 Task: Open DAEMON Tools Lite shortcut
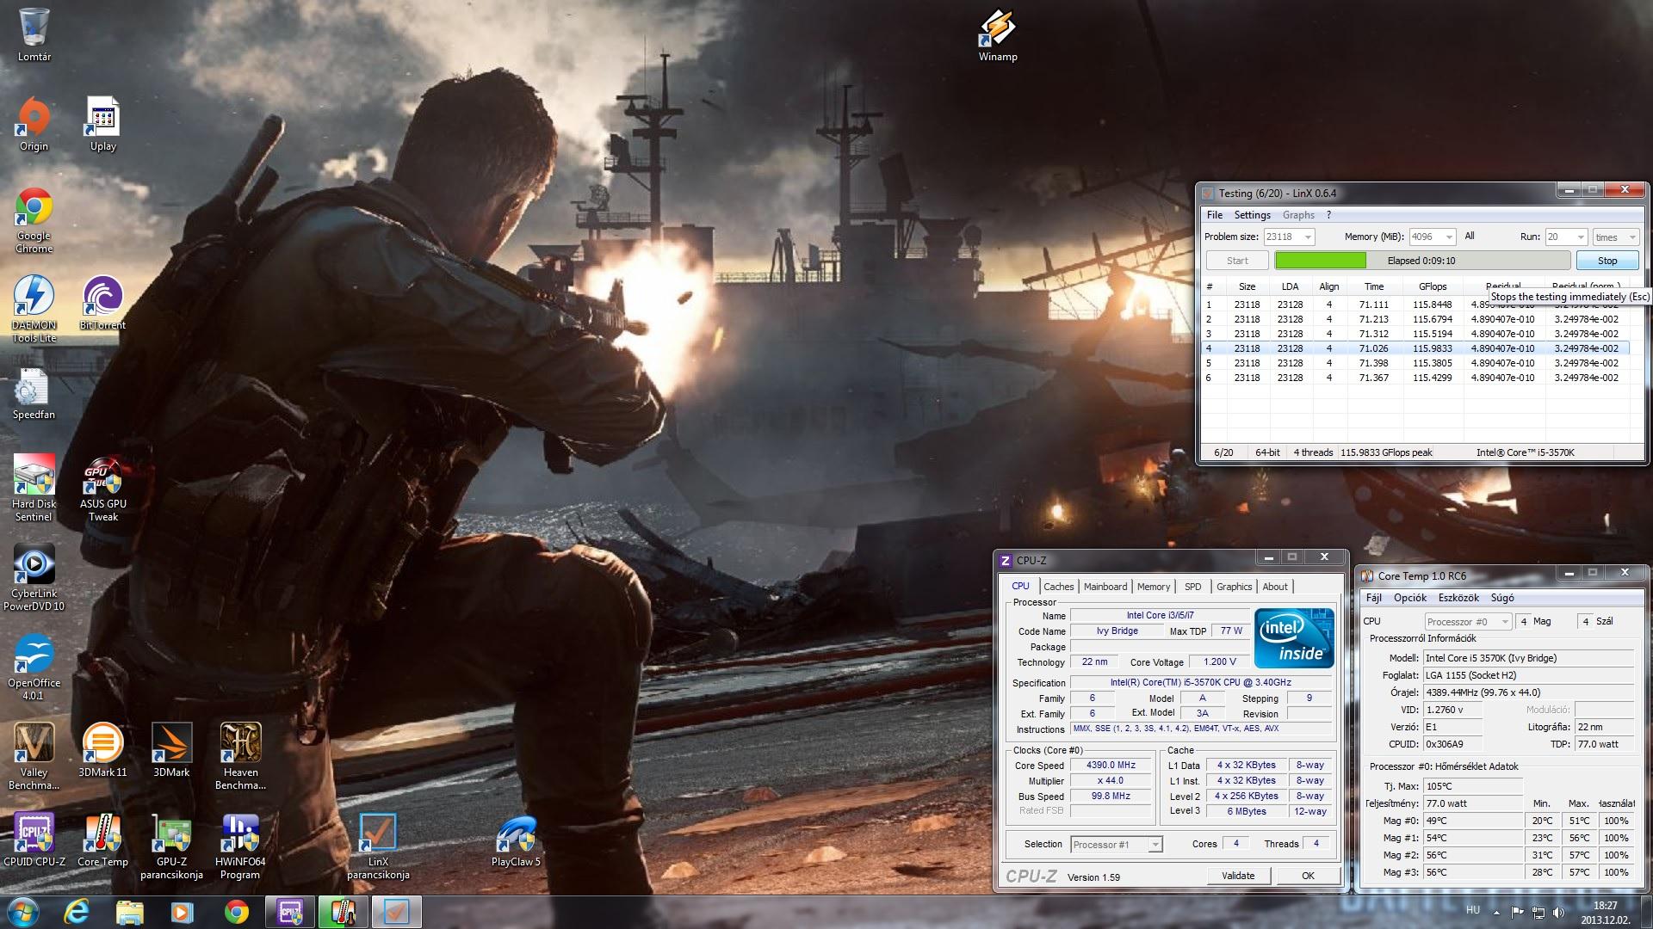34,310
